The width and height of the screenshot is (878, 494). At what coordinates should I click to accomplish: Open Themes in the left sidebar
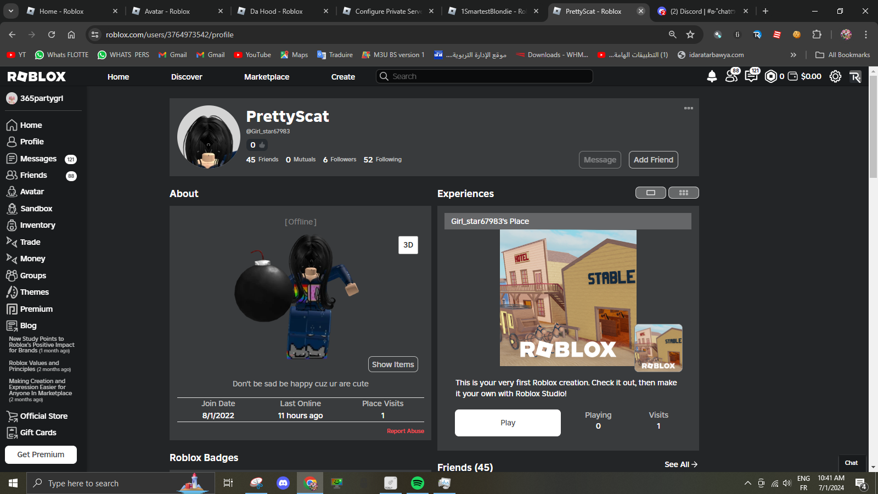coord(27,292)
